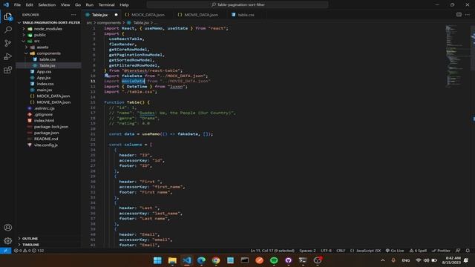The height and width of the screenshot is (267, 475).
Task: Click the Prettier status bar item
Action: (x=441, y=251)
